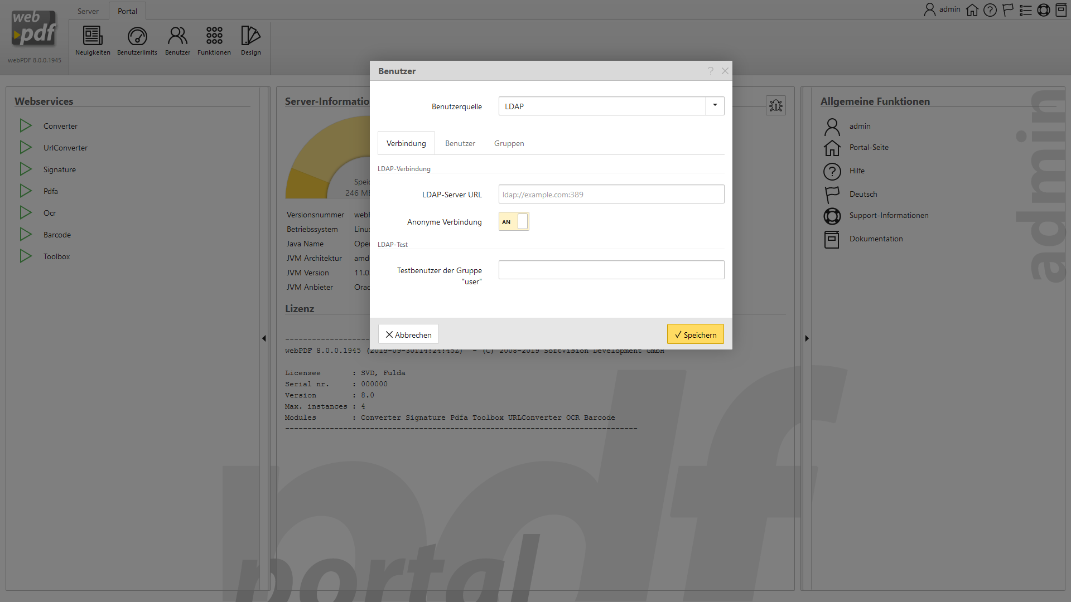Open the Neuigkeiten news icon
This screenshot has width=1071, height=602.
pyautogui.click(x=93, y=36)
